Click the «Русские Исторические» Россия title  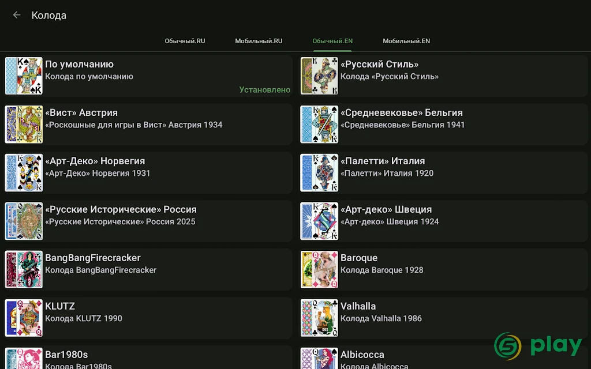[121, 209]
